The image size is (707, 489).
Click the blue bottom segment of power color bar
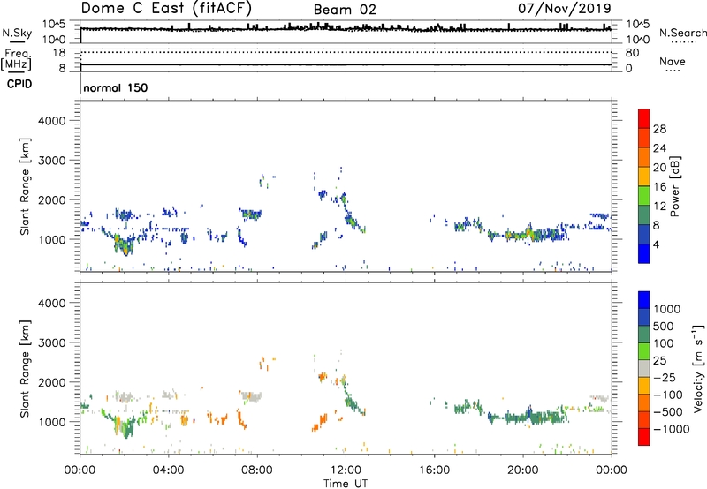click(x=644, y=253)
